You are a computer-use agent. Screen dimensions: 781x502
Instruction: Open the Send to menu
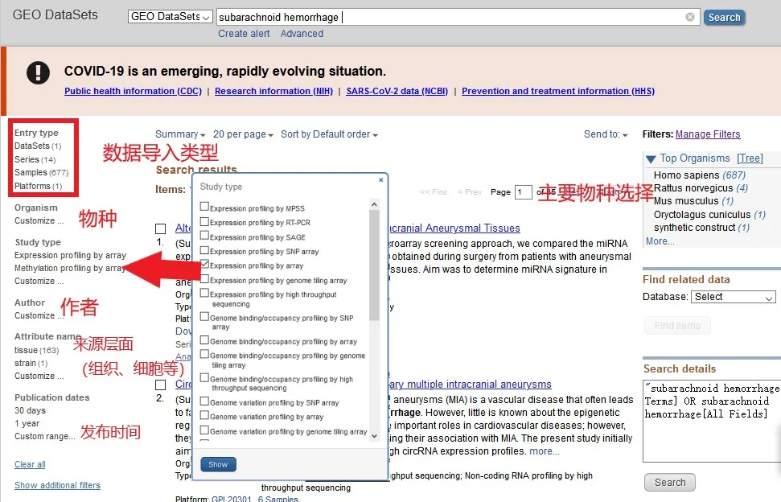605,134
